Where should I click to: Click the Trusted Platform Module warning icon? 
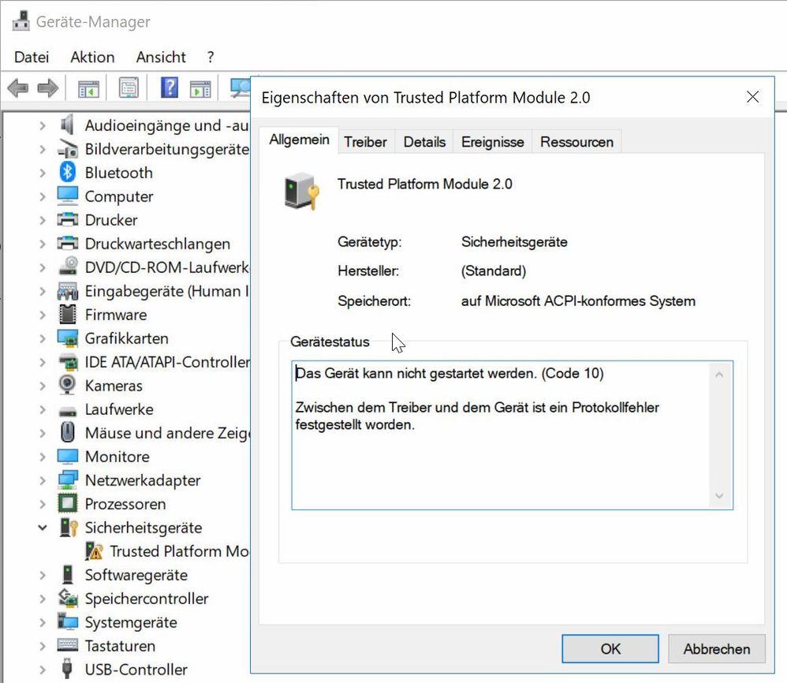94,551
